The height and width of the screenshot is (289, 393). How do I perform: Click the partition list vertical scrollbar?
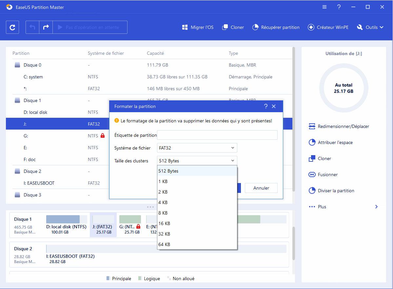tap(293, 119)
